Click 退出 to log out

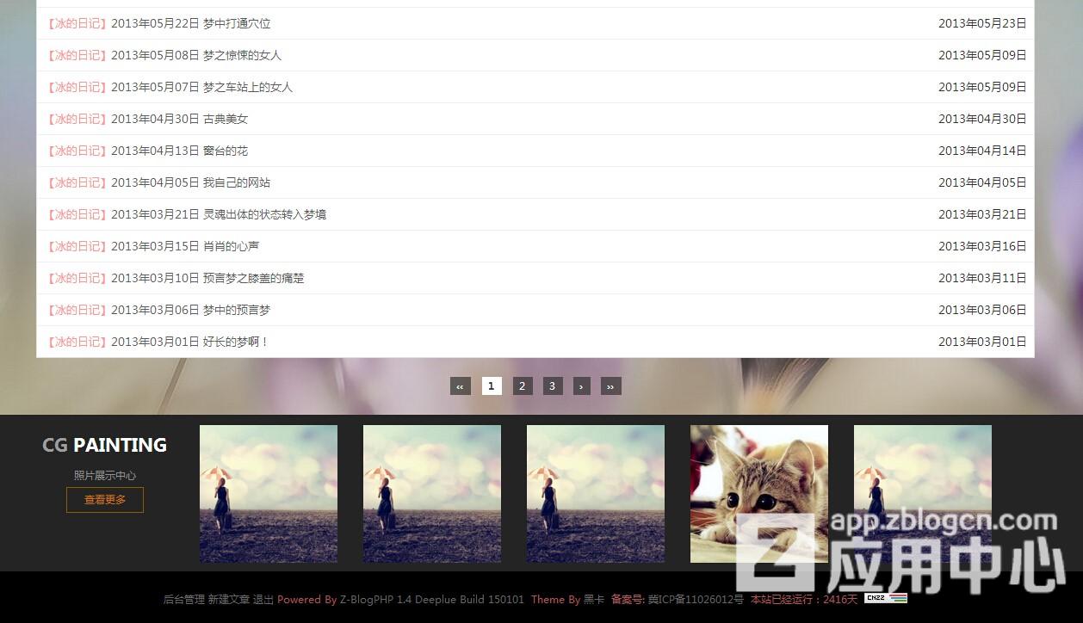263,600
